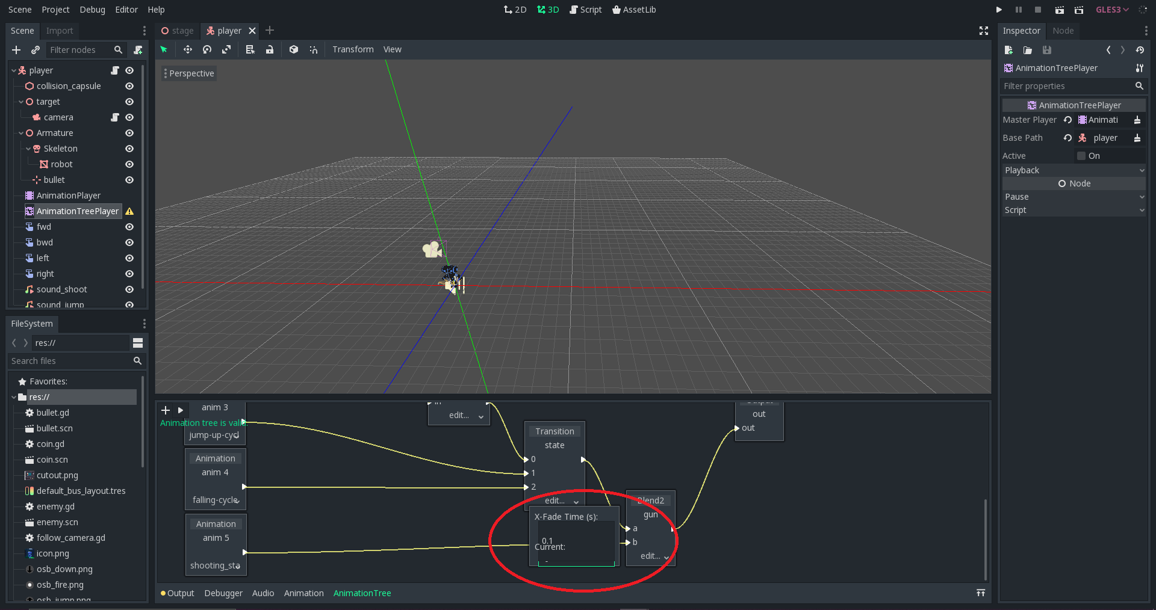Click the Add Child Node plus icon
This screenshot has width=1156, height=610.
click(16, 51)
